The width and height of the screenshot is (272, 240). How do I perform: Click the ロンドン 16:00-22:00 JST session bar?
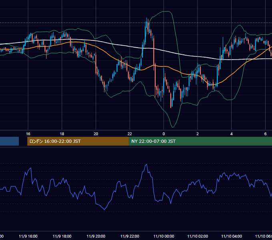(78, 141)
